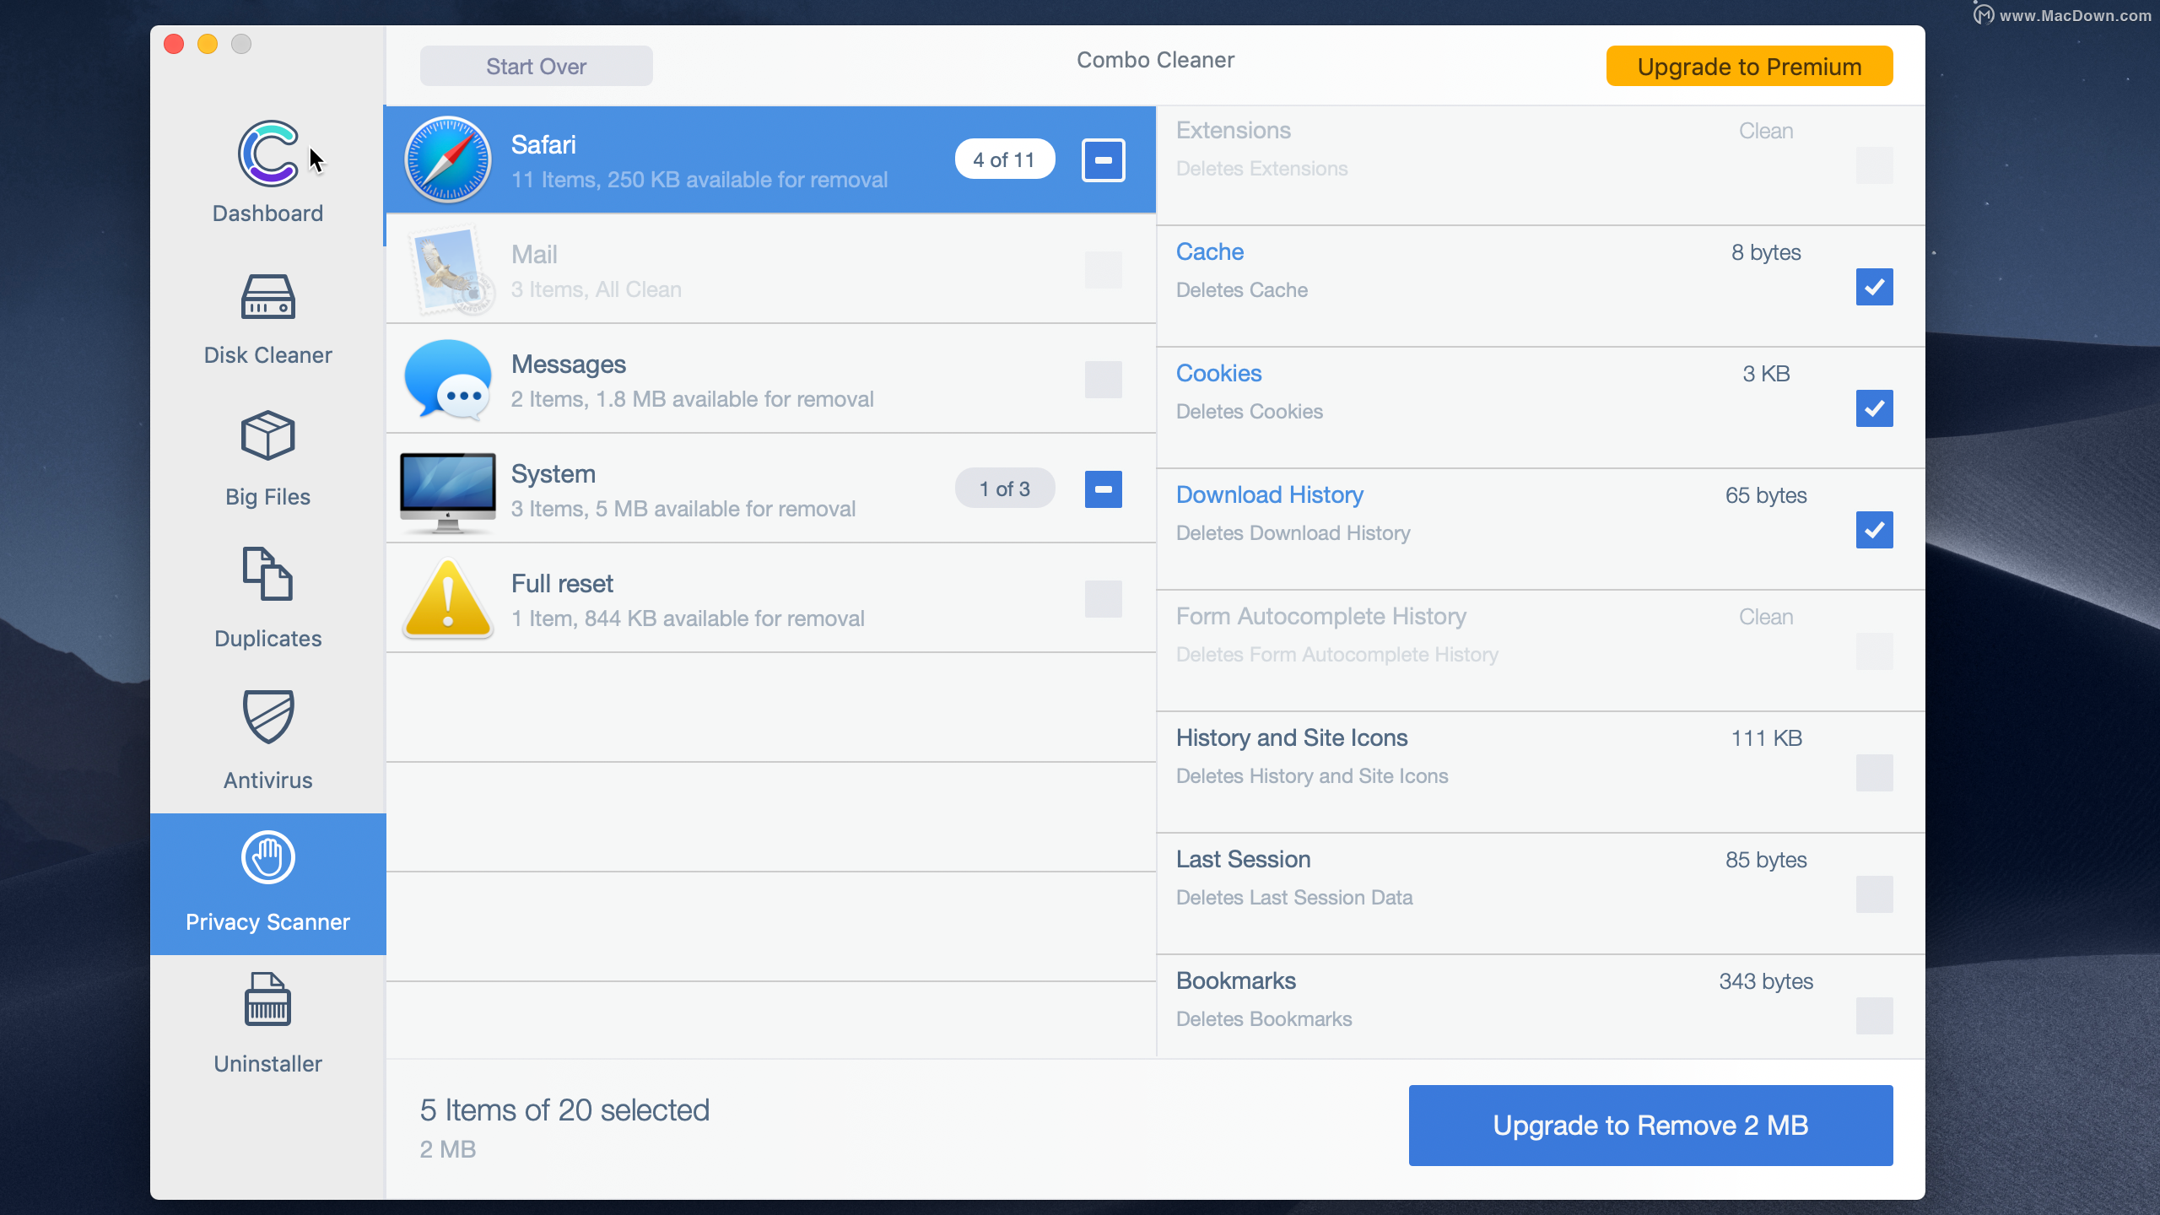
Task: Click the '111 KB' size value
Action: [x=1767, y=738]
